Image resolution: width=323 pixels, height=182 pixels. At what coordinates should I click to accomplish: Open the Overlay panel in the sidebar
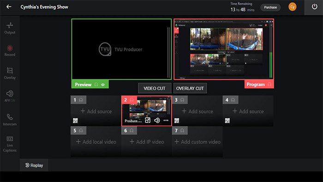pos(10,73)
